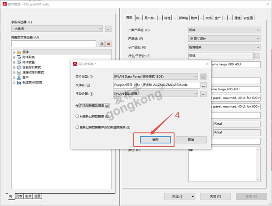
Task: Switch to the 组合 tab at bottom
Action: click(28, 196)
